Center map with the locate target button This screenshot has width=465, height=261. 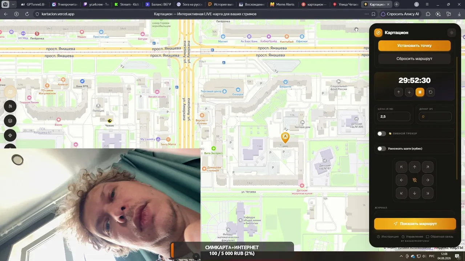click(10, 135)
